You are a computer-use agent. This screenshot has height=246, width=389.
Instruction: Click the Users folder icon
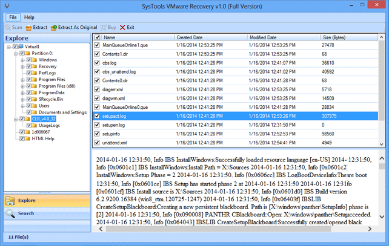(x=35, y=106)
